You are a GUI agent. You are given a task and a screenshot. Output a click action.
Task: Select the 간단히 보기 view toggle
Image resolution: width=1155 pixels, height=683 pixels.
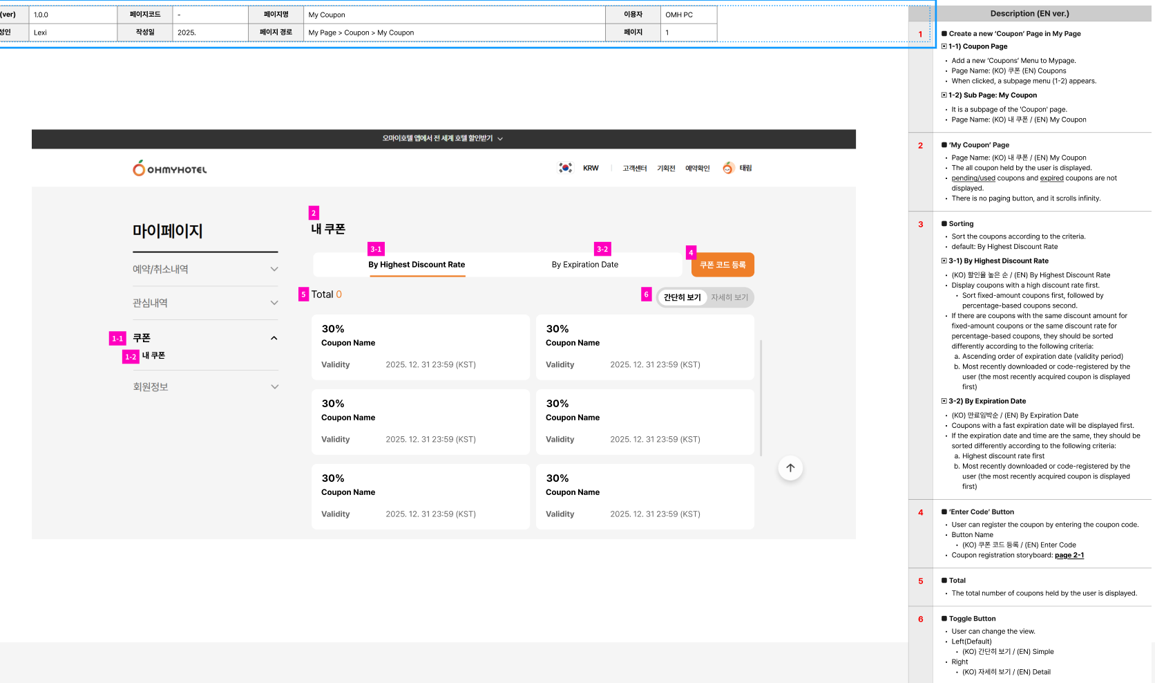(x=682, y=297)
